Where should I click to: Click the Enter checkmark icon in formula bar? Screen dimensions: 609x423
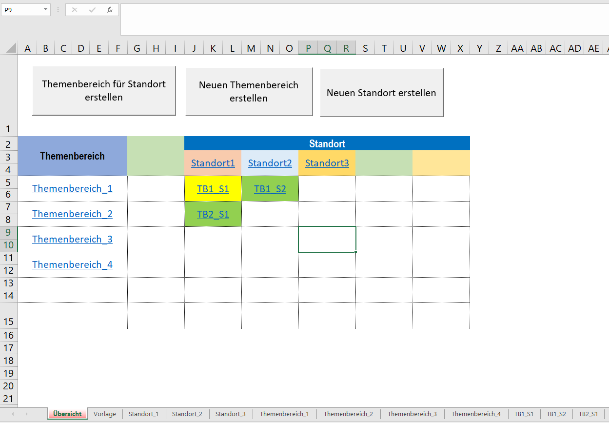pyautogui.click(x=92, y=10)
